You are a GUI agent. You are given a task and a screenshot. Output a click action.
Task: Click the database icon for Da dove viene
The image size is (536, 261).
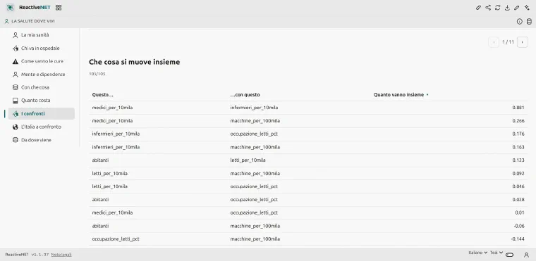pyautogui.click(x=15, y=140)
